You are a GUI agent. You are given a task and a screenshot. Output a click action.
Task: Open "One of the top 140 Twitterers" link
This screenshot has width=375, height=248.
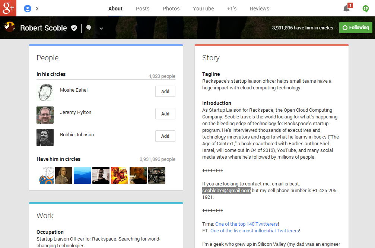(246, 224)
